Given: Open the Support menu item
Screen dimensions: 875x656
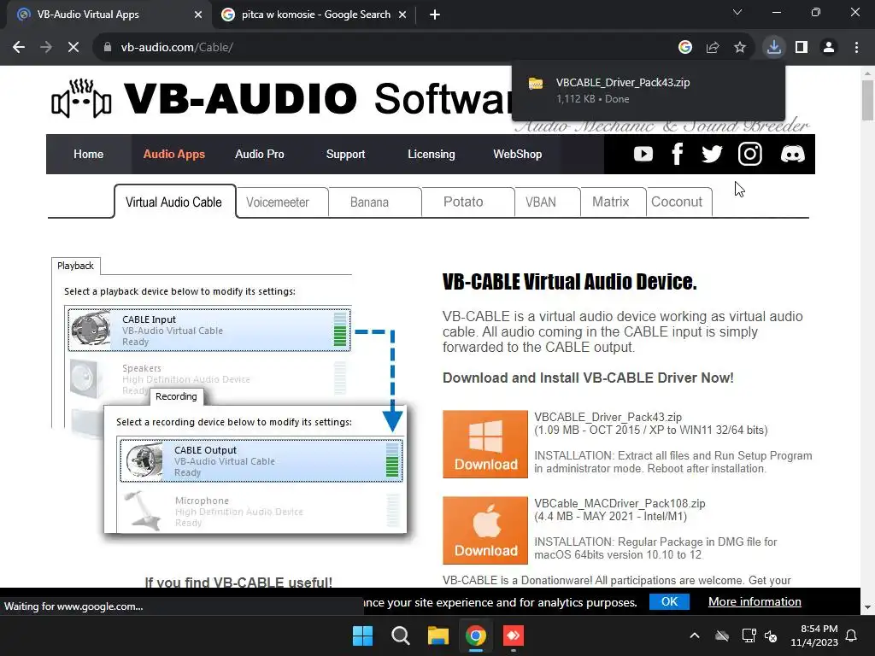Looking at the screenshot, I should pyautogui.click(x=345, y=154).
